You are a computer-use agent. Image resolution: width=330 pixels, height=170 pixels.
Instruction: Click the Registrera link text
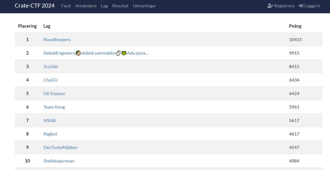coord(284,6)
